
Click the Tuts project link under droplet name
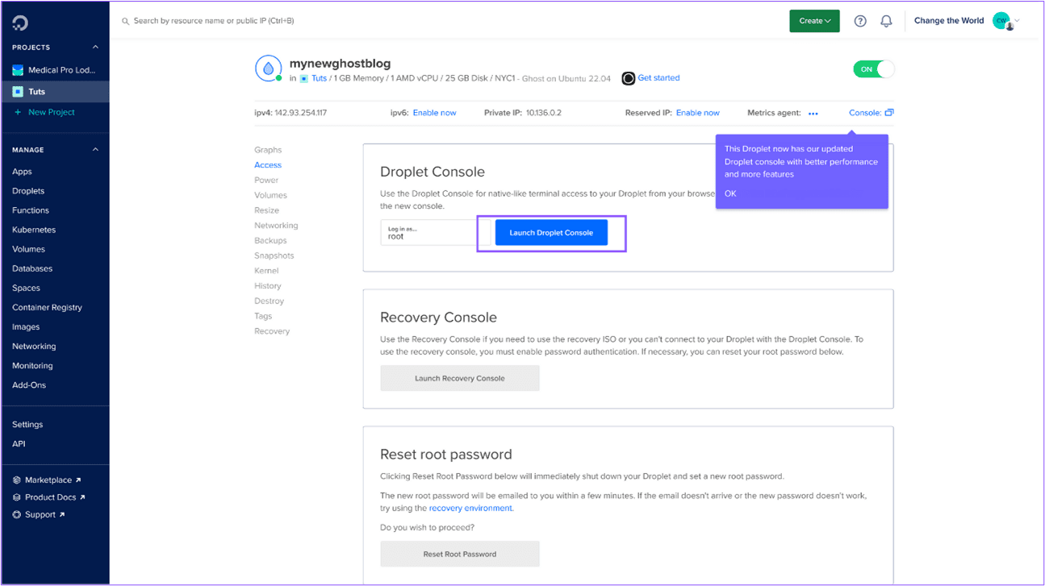(319, 79)
